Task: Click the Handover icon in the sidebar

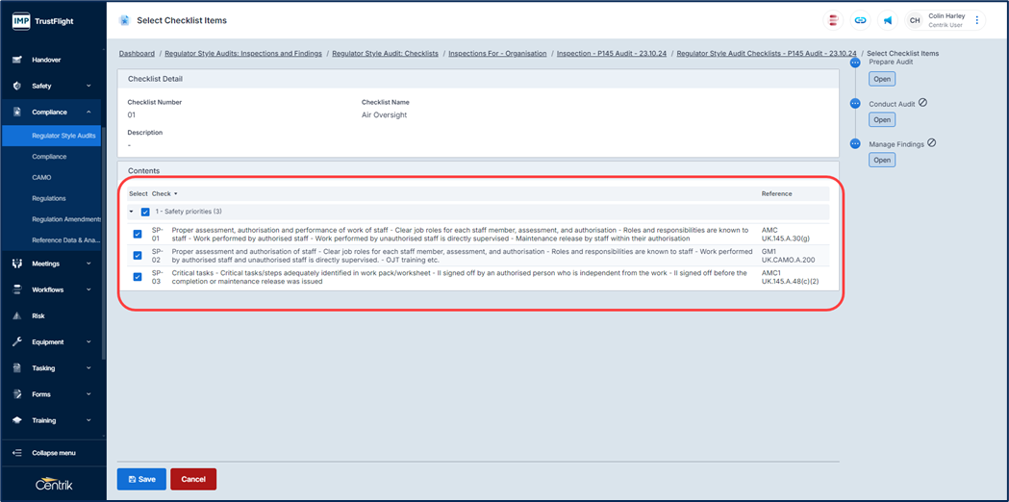Action: [x=17, y=60]
